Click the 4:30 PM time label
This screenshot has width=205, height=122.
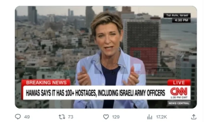click(181, 20)
